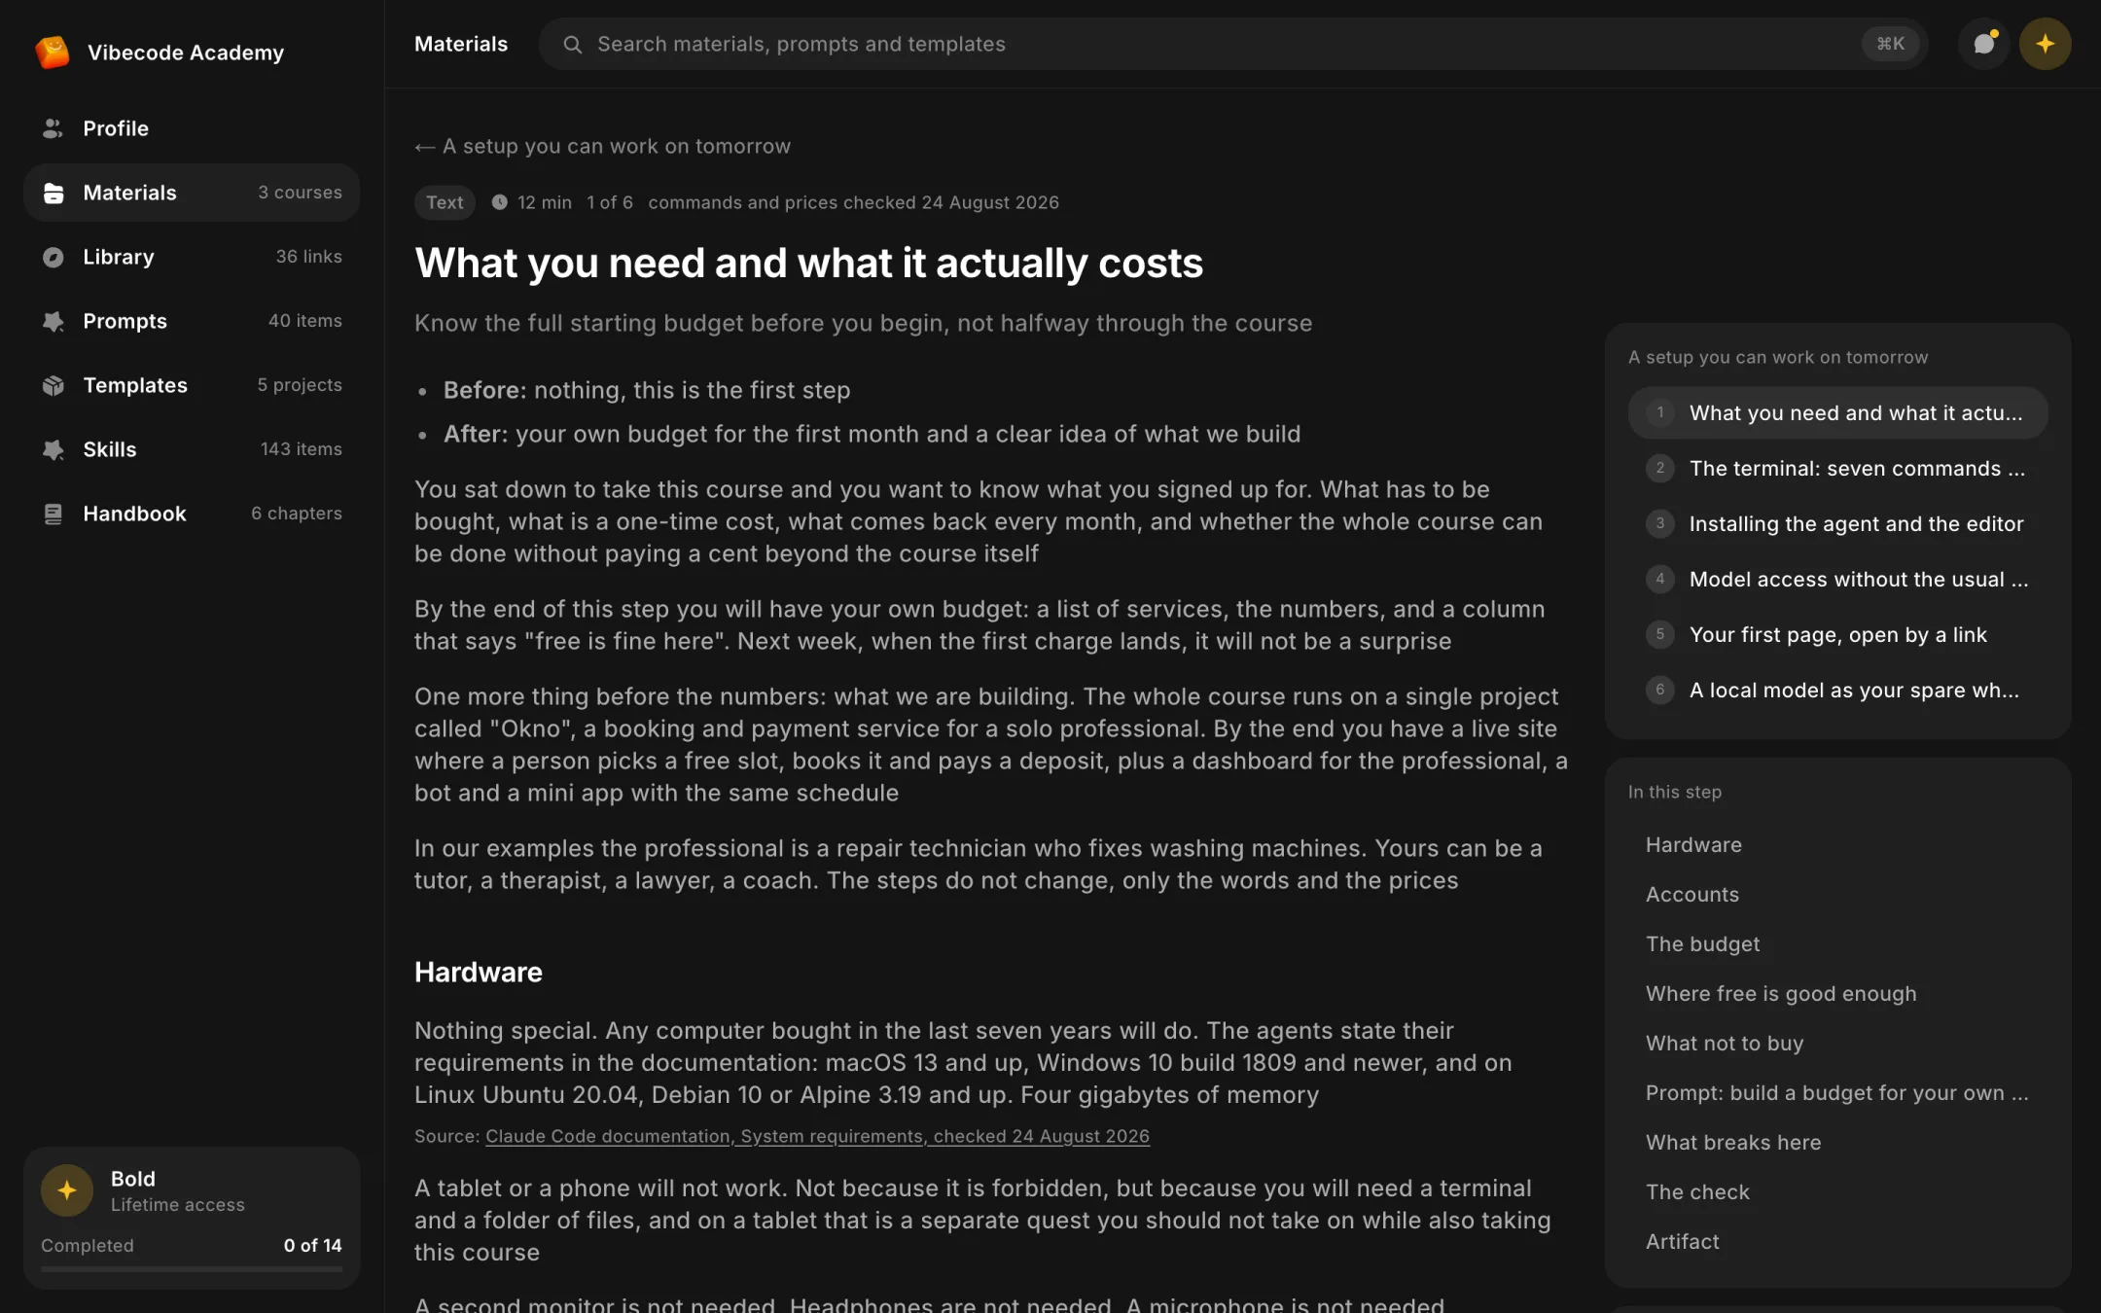This screenshot has height=1313, width=2101.
Task: Open step 6 A local model as your spare
Action: coord(1837,690)
